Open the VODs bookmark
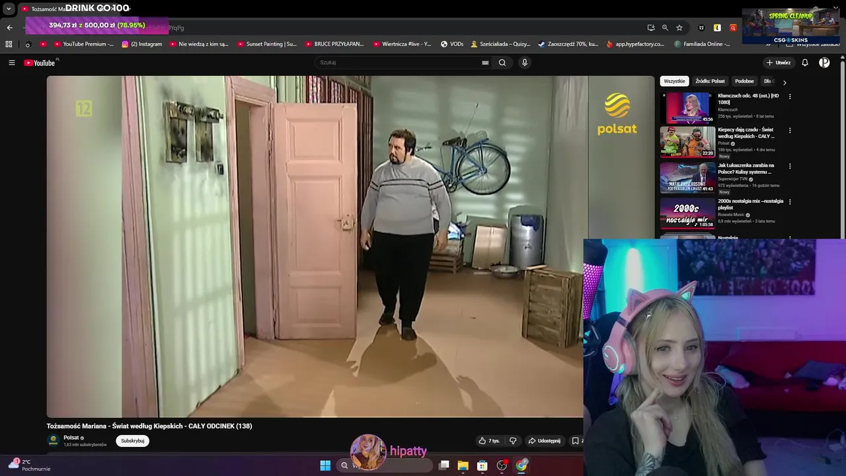Image resolution: width=846 pixels, height=476 pixels. 452,44
